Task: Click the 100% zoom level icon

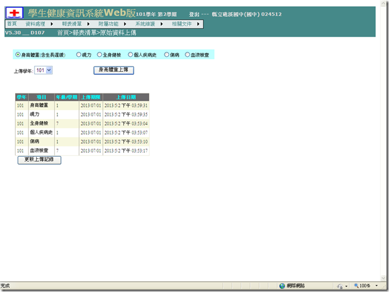Action: point(356,286)
